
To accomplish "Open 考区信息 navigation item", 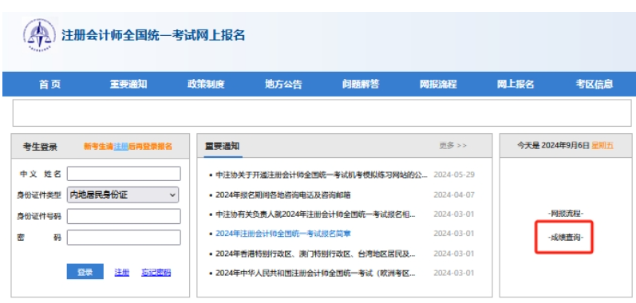I will point(595,85).
